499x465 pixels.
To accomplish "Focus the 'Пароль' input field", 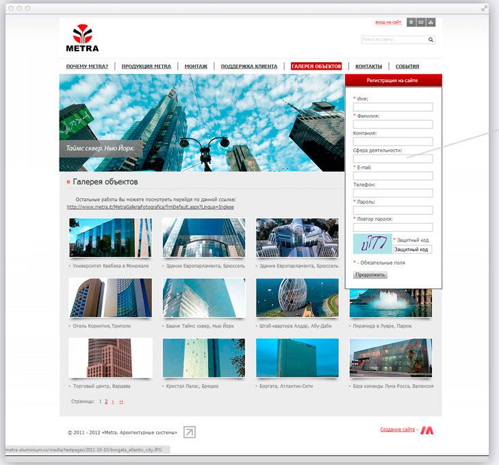I will pyautogui.click(x=393, y=210).
